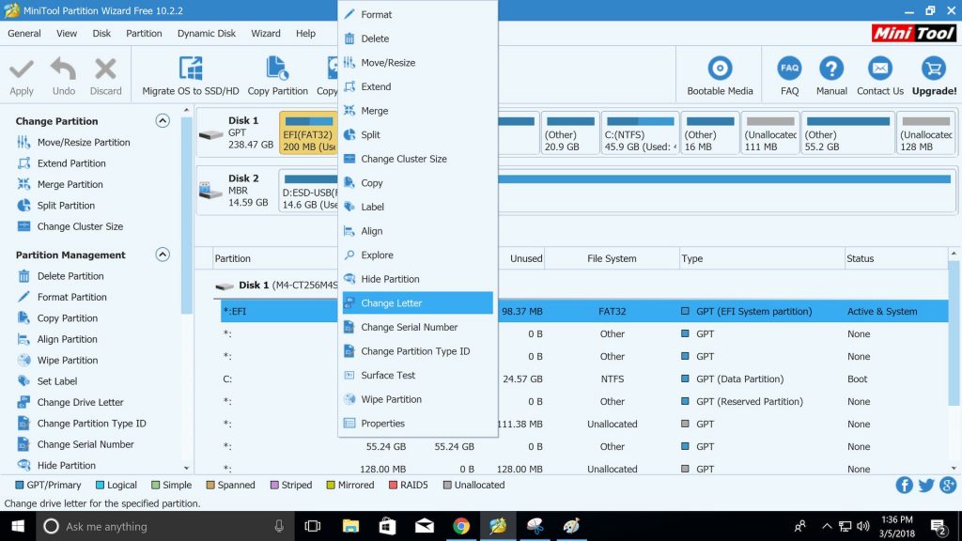Collapse the Change Partition section

pos(163,121)
